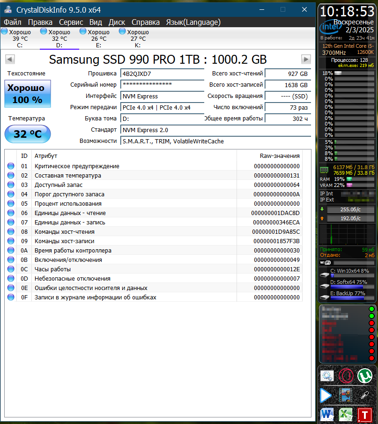This screenshot has width=378, height=424.
Task: Click the Режим передачи PCIe 4.0 x4 field
Action: click(x=162, y=107)
